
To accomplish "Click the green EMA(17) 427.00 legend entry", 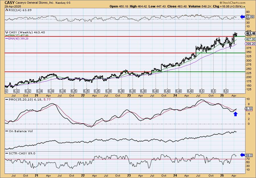I will (x=17, y=35).
